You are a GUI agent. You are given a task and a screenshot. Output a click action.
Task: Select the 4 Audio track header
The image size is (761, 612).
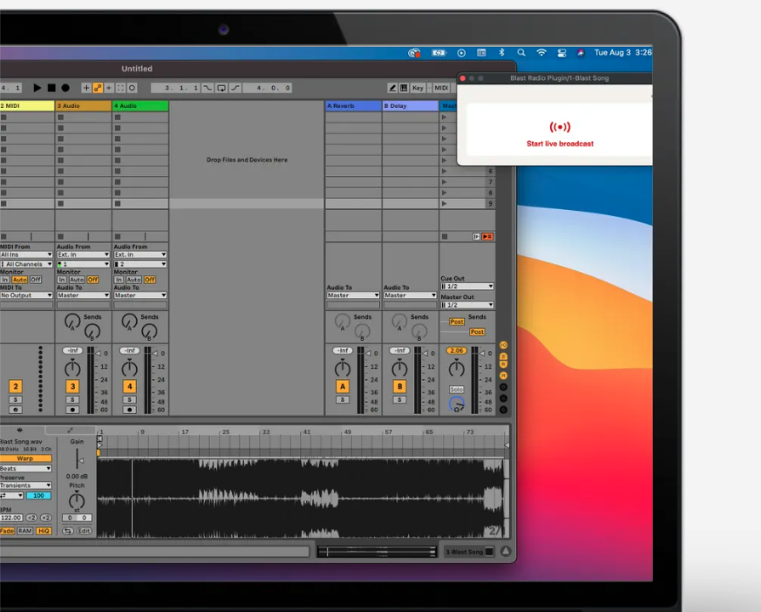pos(140,106)
